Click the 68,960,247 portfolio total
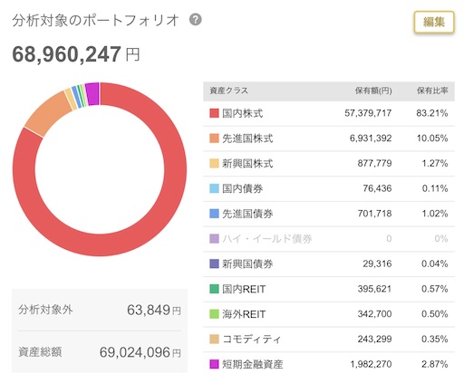This screenshot has height=383, width=464. [67, 54]
